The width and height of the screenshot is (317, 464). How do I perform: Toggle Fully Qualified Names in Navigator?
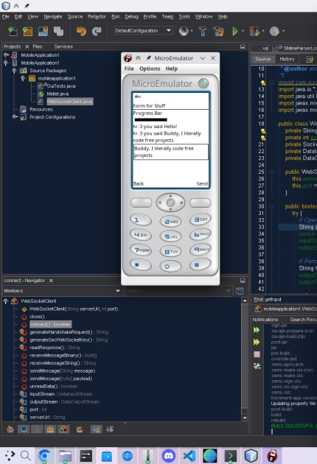point(80,429)
